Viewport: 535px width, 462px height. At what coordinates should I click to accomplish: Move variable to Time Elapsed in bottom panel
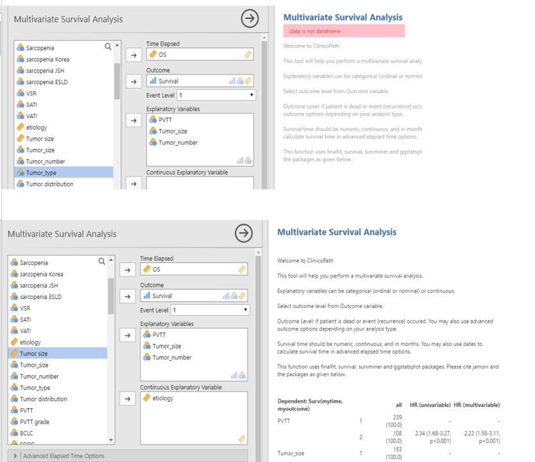128,270
